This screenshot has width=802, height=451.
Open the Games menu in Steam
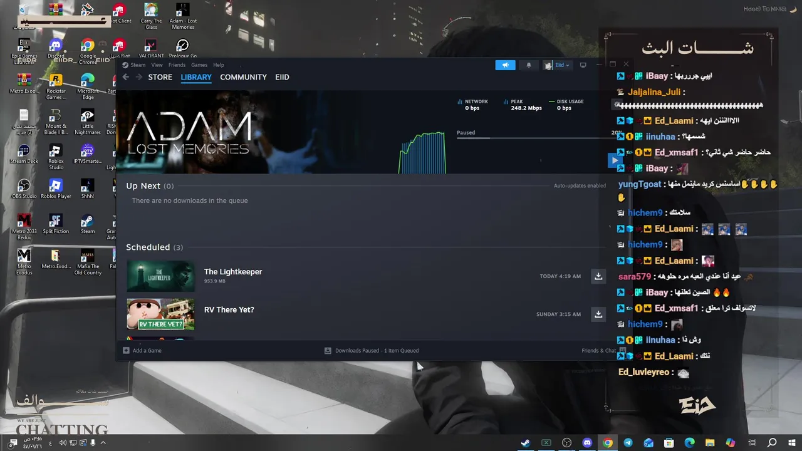pyautogui.click(x=199, y=65)
